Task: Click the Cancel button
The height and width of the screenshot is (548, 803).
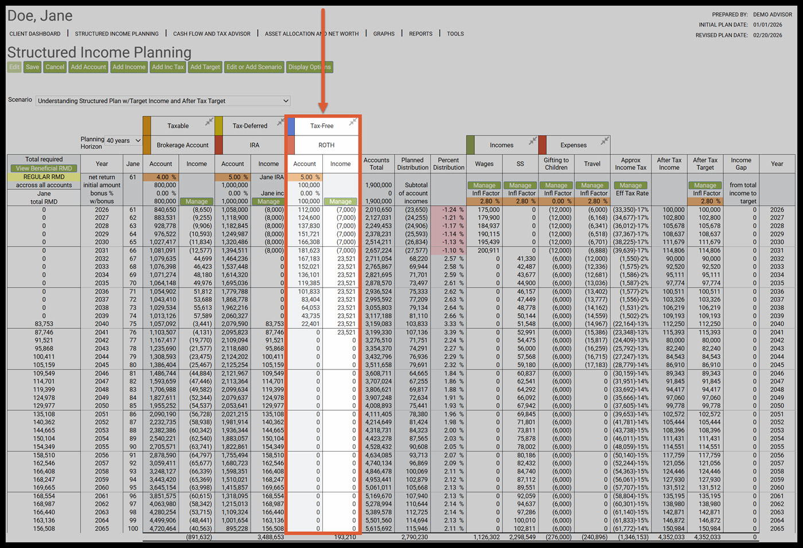Action: [55, 67]
